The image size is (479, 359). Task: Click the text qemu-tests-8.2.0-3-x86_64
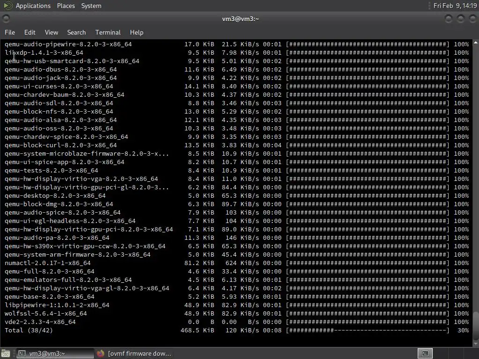pos(51,170)
